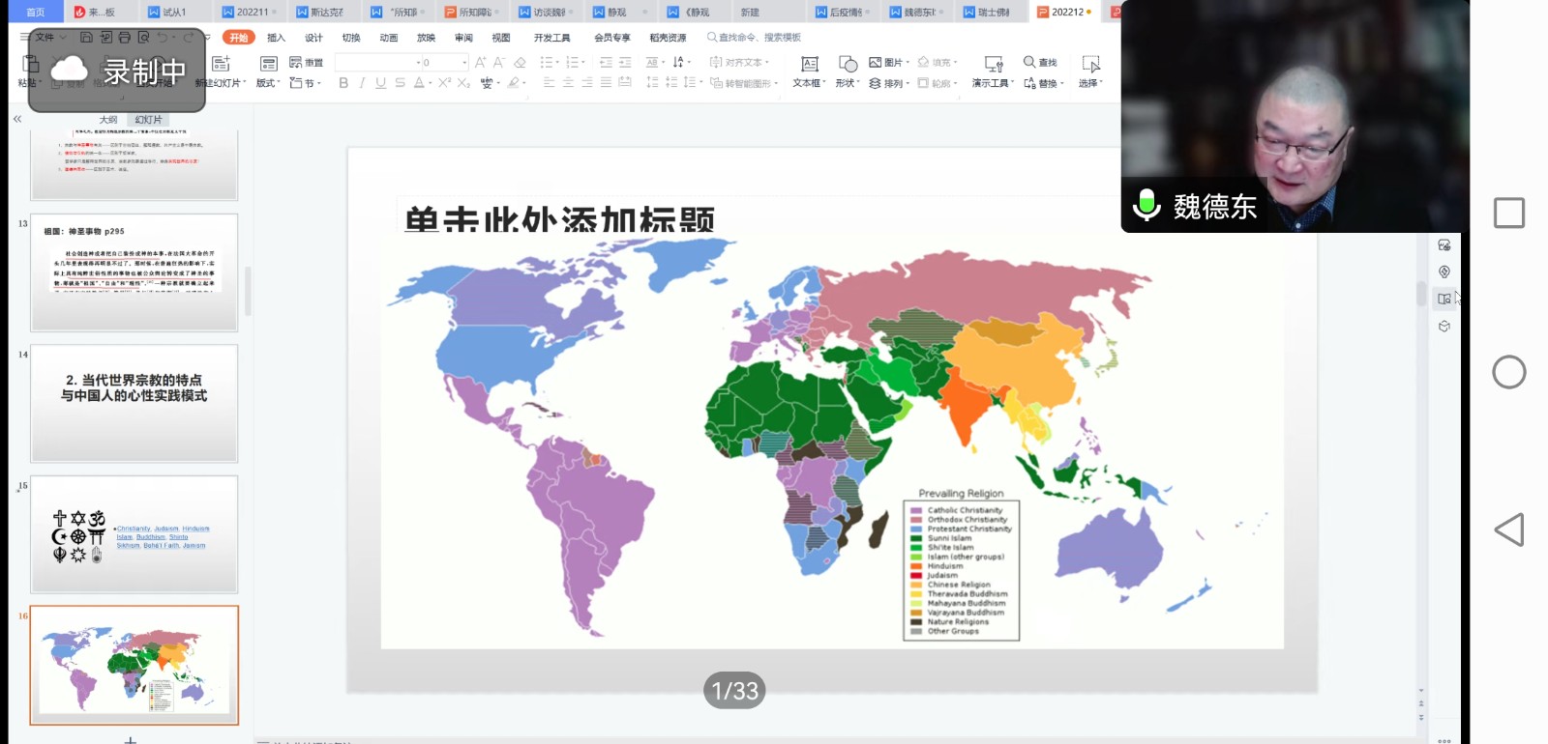1548x744 pixels.
Task: Toggle bold text formatting
Action: (343, 83)
